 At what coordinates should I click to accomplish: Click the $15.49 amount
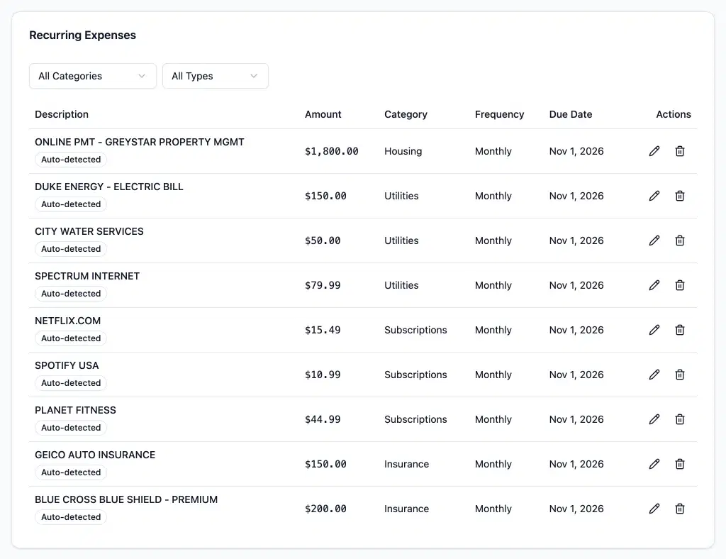coord(323,330)
